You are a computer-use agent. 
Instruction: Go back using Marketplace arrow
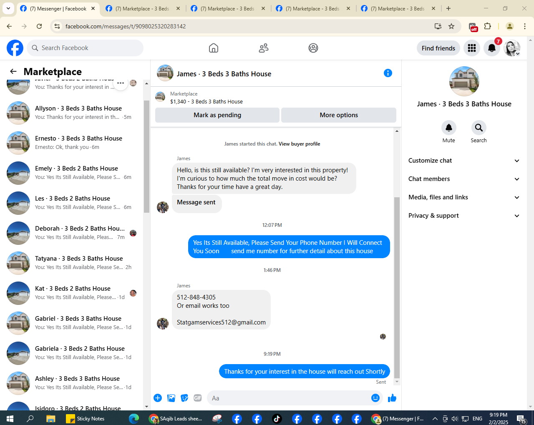point(13,72)
